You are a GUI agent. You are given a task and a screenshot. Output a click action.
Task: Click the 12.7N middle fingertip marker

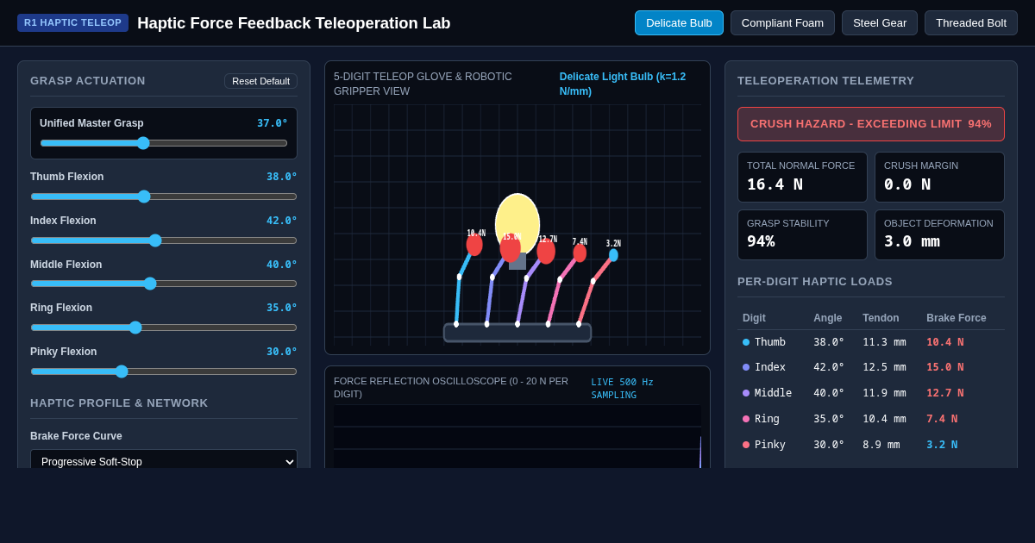(x=546, y=252)
